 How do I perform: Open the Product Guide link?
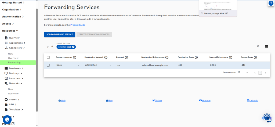coord(78,25)
